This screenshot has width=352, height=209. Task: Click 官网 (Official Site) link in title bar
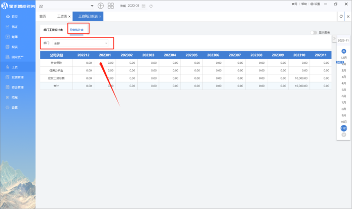pos(295,4)
